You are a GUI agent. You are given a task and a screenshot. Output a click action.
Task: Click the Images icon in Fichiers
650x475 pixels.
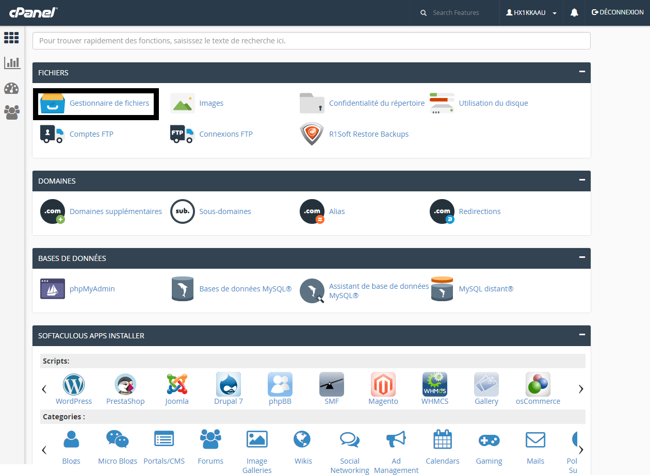point(183,103)
